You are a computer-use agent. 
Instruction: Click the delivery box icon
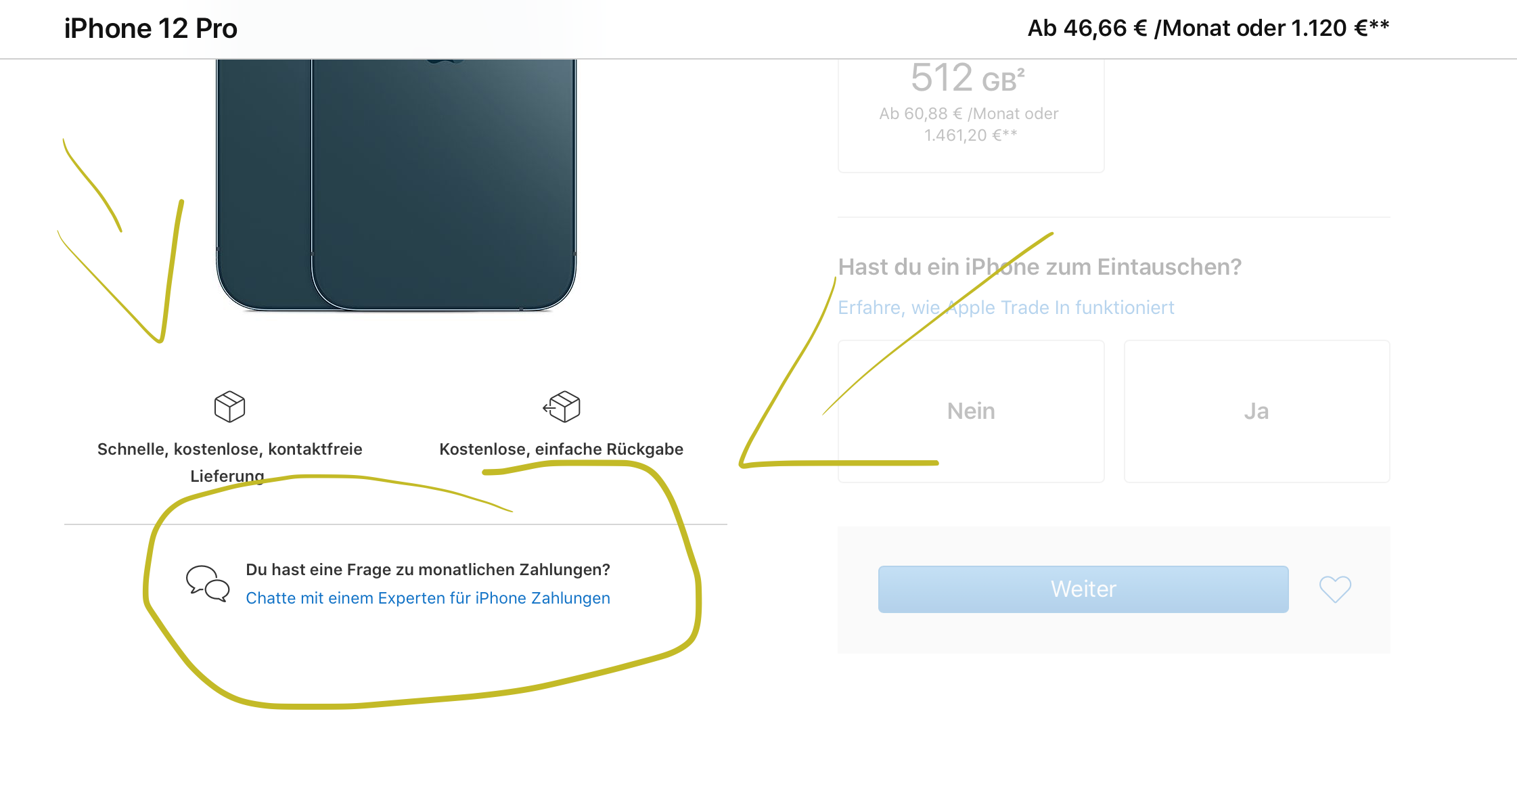[229, 407]
